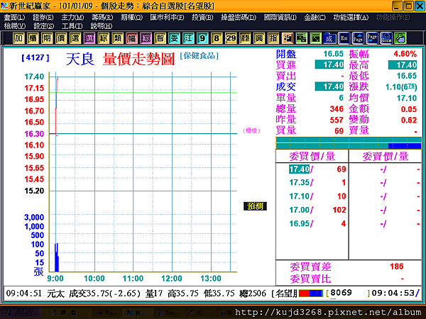Click the buy/sell ratio bar above order book
This screenshot has height=319, width=426.
[x=349, y=143]
